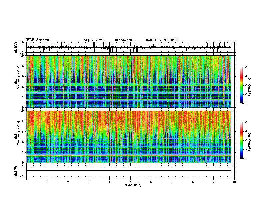Click time axis tick label "6"
The width and height of the screenshot is (264, 204).
151,182
